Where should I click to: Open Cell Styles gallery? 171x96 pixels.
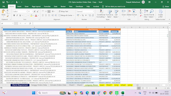(116, 14)
